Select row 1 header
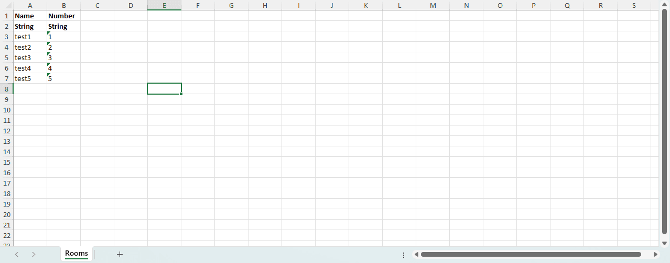 coord(6,16)
